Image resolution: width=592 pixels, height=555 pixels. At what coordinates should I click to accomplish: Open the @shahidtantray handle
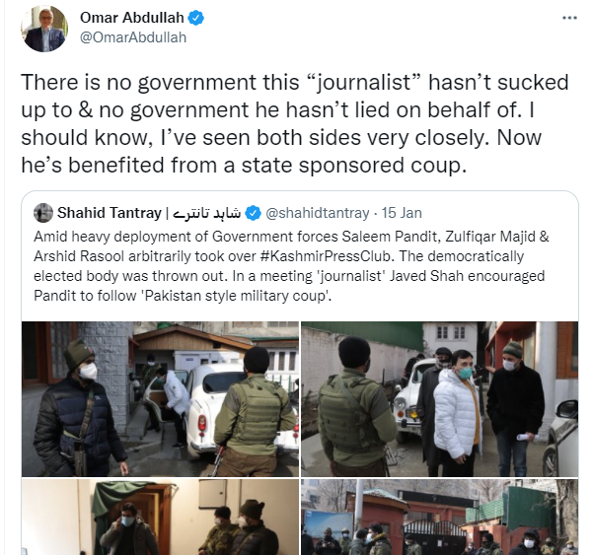tap(317, 213)
